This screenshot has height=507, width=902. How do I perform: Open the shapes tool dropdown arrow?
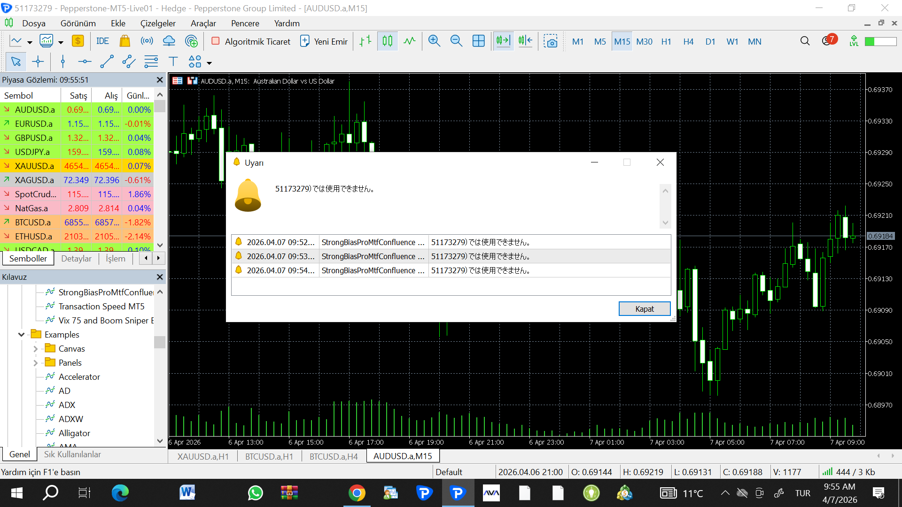(210, 63)
